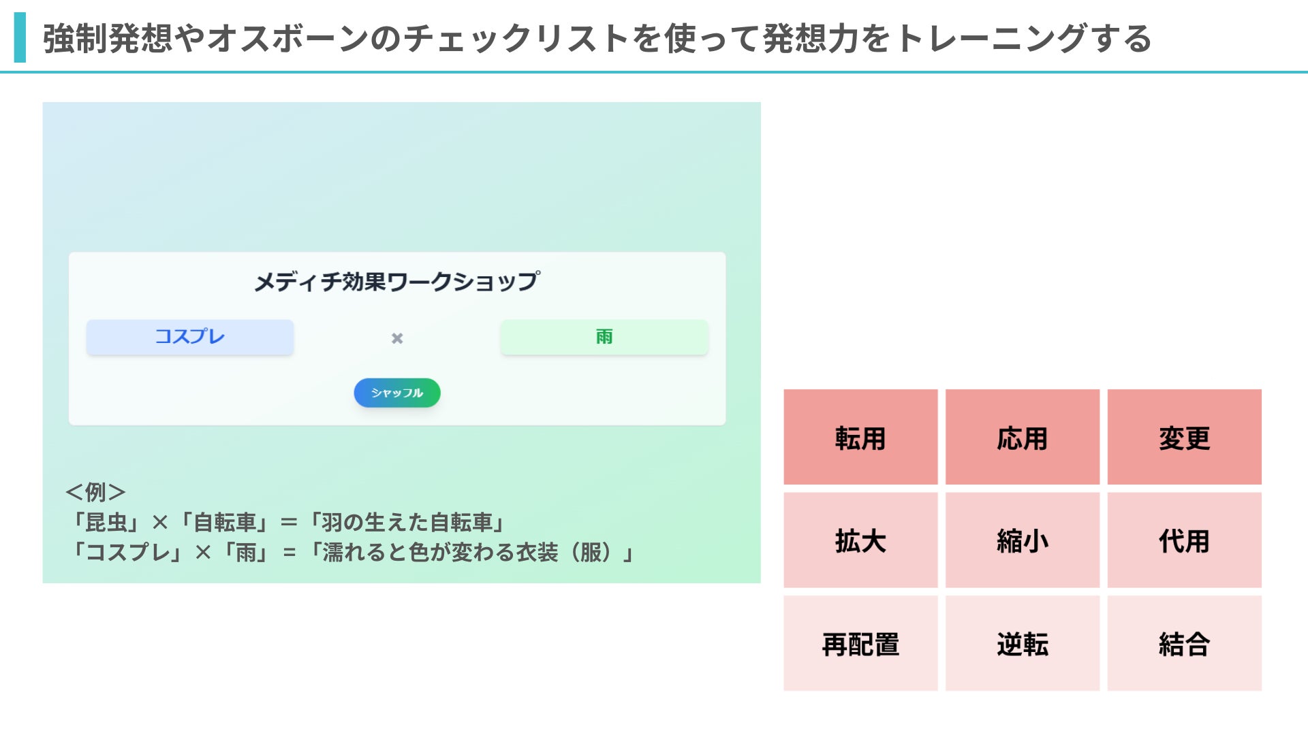The image size is (1308, 735).
Task: Click the 変更 tile
Action: pos(1185,437)
